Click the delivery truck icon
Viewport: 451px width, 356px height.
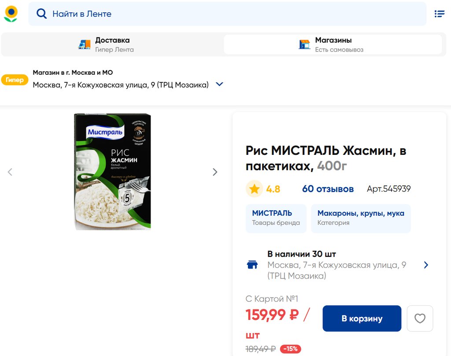point(84,44)
